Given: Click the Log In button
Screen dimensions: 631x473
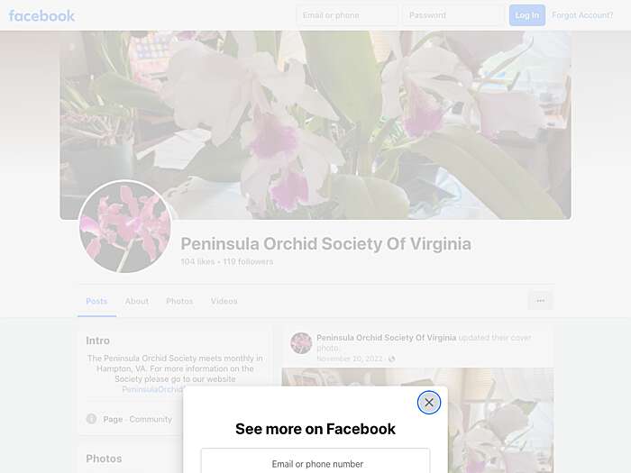Looking at the screenshot, I should point(527,15).
